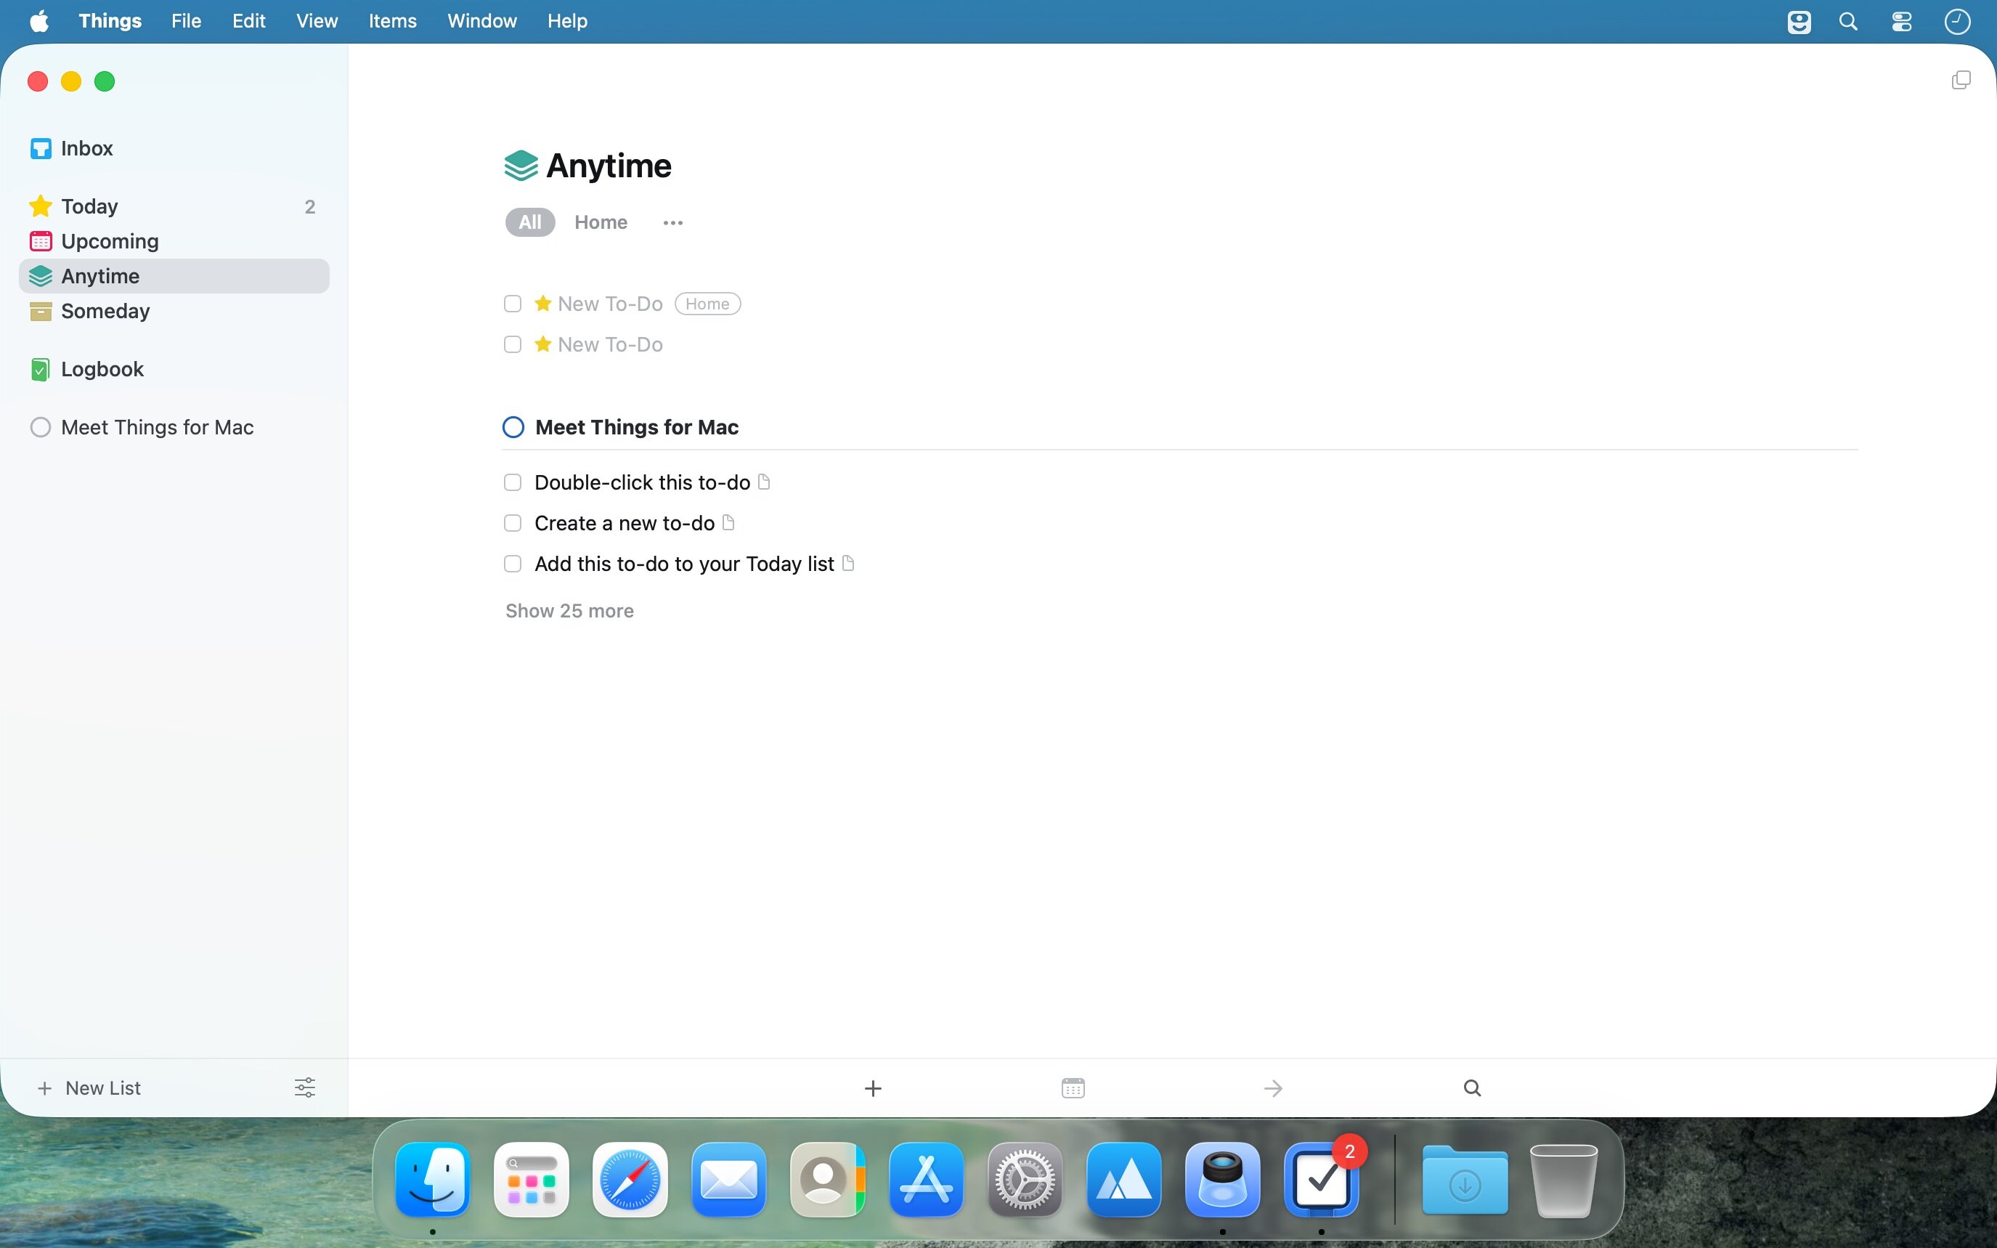Check the second New To-Do without tag

(x=512, y=344)
